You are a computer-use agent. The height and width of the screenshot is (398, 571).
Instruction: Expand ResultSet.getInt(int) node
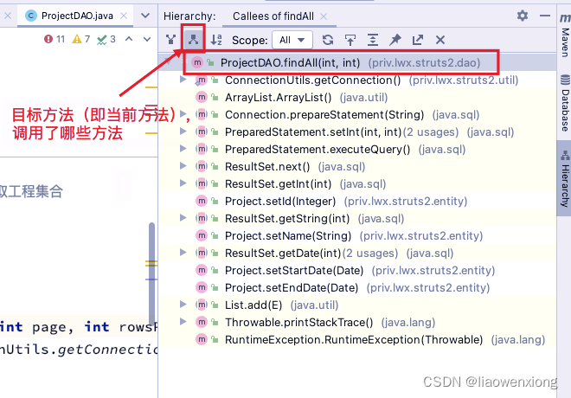183,183
